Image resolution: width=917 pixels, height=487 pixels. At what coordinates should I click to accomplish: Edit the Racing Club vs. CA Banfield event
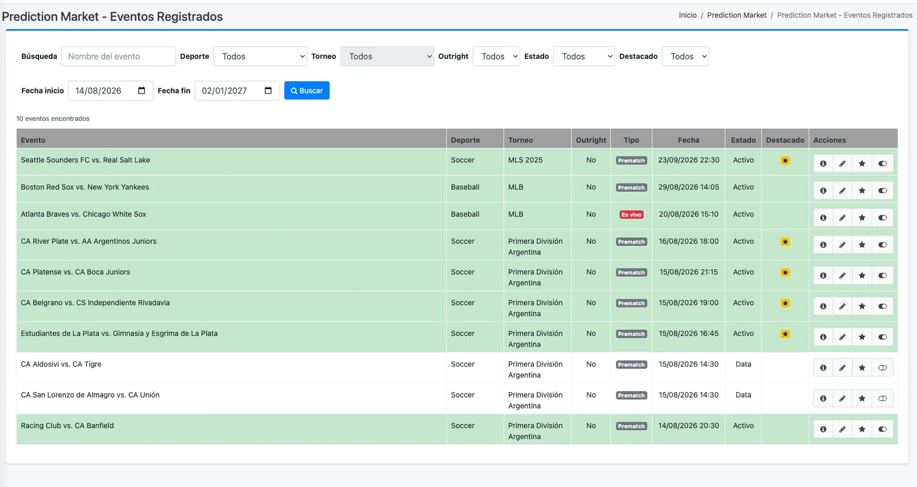842,429
